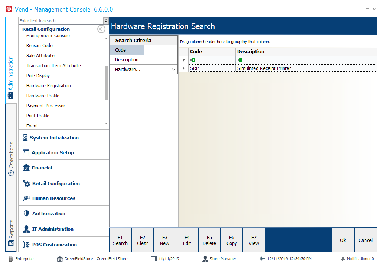
Task: Select the Hardware Profile list item
Action: coord(43,96)
